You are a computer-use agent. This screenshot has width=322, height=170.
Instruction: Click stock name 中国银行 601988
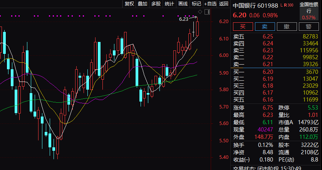[x=255, y=5]
